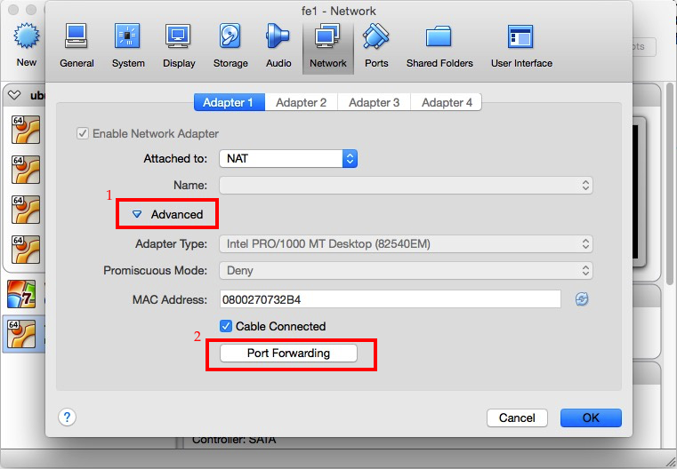677x469 pixels.
Task: Open the Attached to NAT dropdown
Action: point(287,158)
